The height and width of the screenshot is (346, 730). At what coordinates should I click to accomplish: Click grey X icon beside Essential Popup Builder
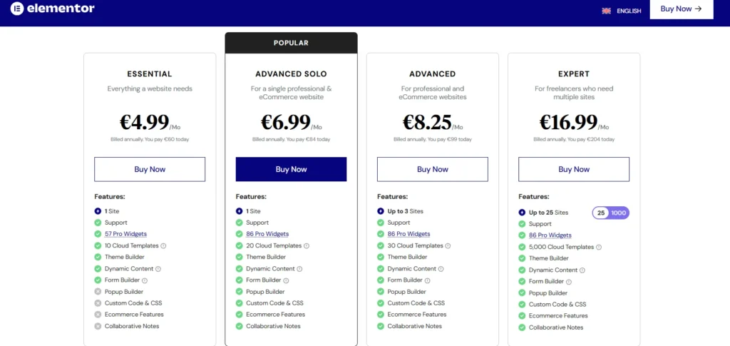click(98, 292)
